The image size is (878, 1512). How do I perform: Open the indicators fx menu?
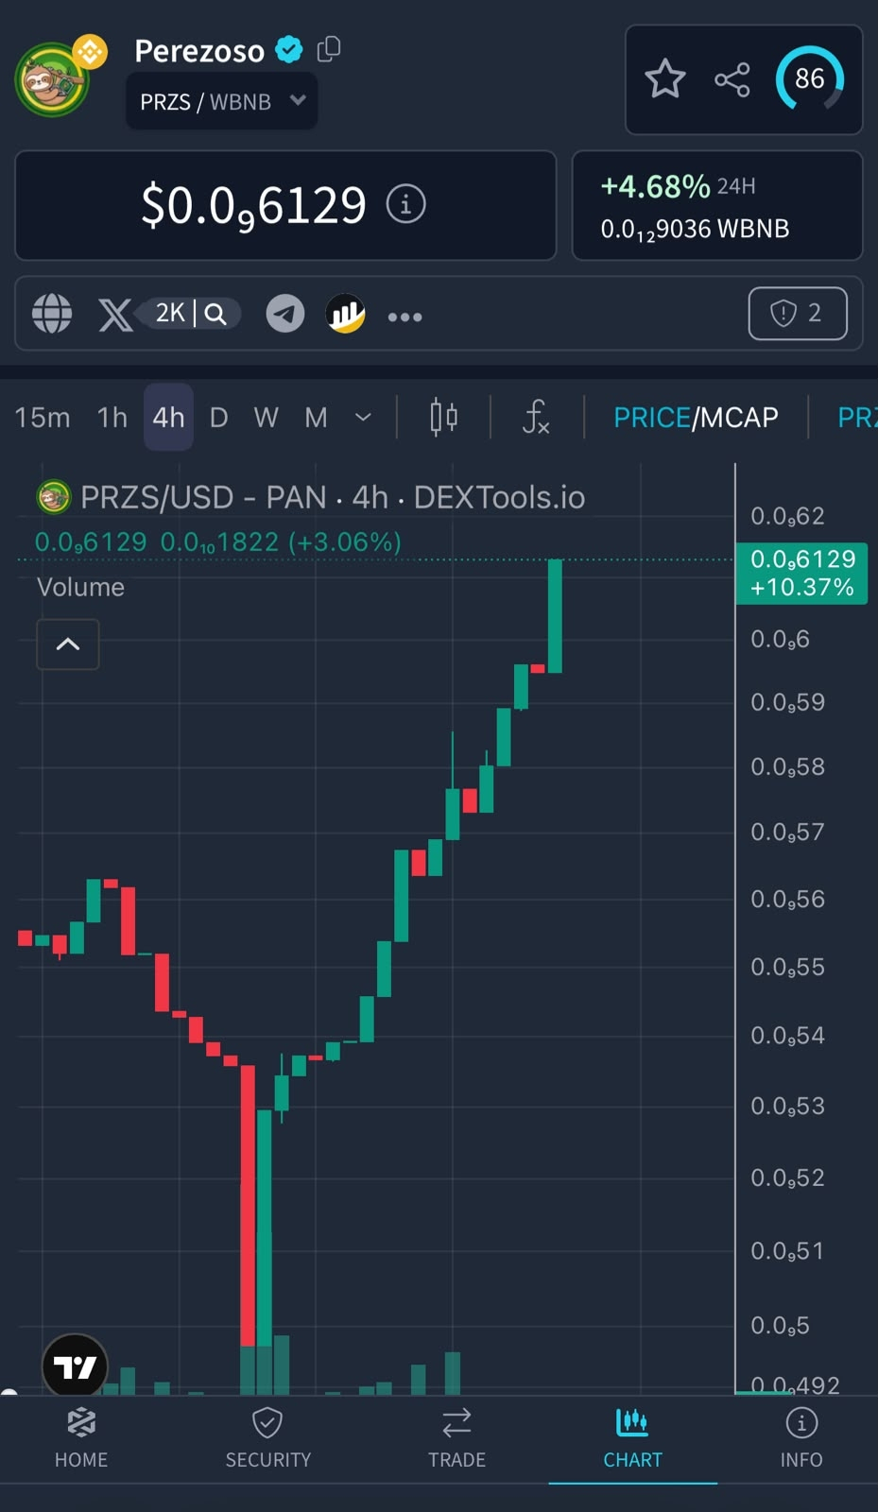click(536, 417)
